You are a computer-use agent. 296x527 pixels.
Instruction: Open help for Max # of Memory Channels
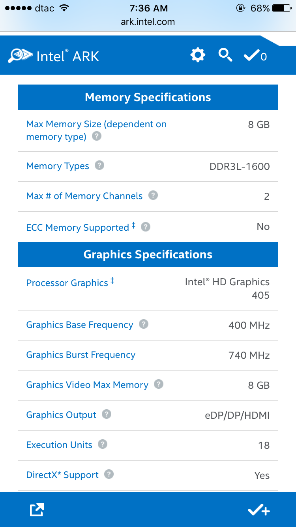[x=153, y=195]
